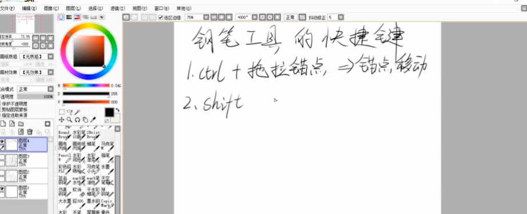Click zoom out minus button in top toolbar
The width and height of the screenshot is (527, 214).
(214, 17)
